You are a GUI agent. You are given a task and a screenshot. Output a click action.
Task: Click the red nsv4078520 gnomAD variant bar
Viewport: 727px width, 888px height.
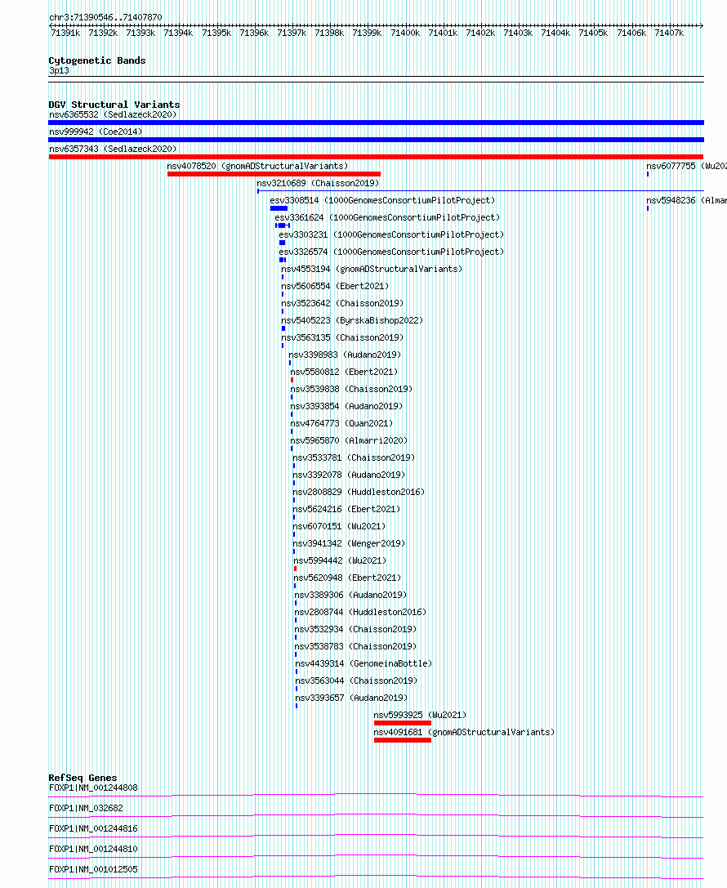(274, 174)
